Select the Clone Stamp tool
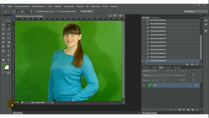Image resolution: width=209 pixels, height=118 pixels. [3, 38]
